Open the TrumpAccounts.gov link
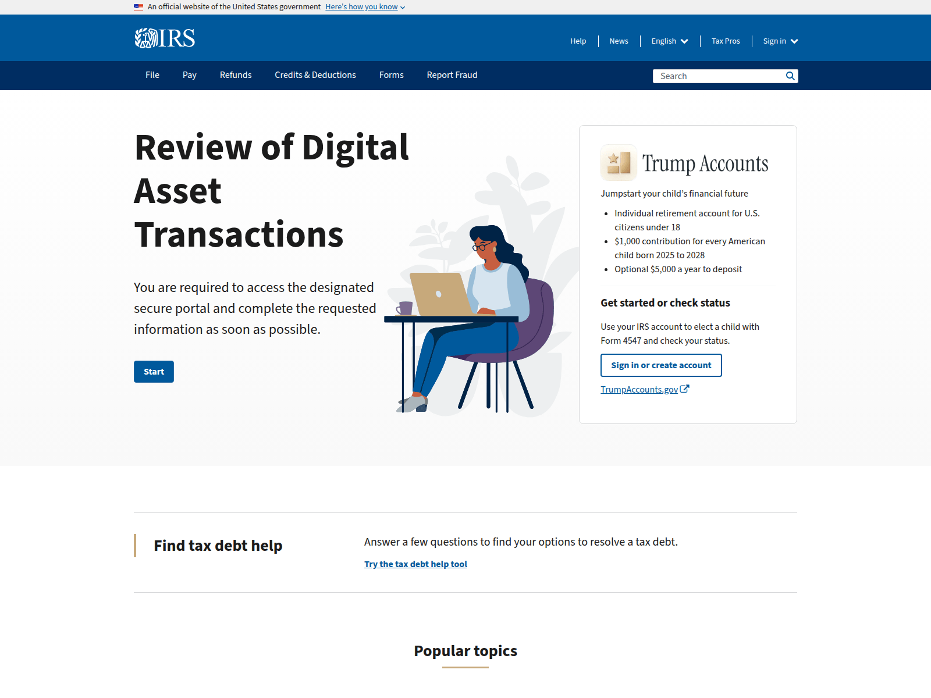This screenshot has width=931, height=698. [x=639, y=390]
